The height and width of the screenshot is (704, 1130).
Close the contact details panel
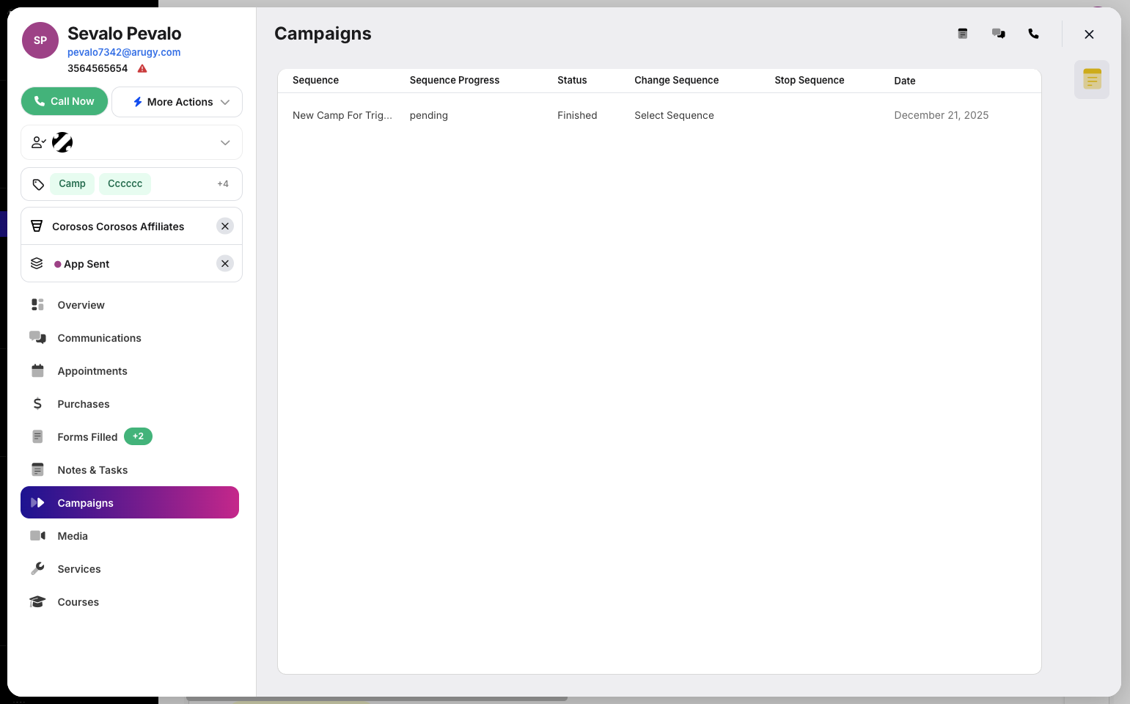1089,34
